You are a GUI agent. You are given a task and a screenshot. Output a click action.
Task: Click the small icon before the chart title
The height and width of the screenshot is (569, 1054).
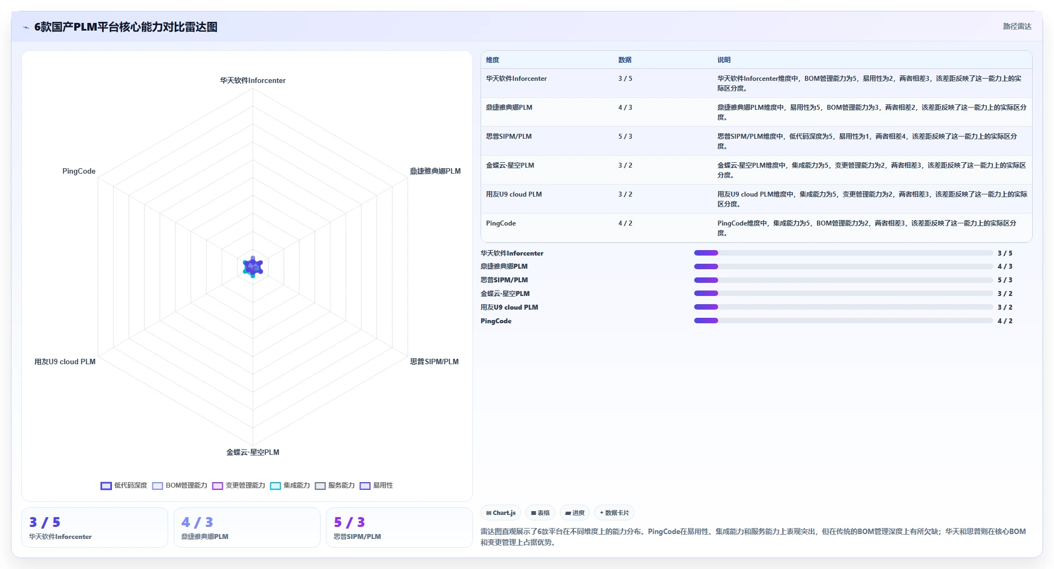pyautogui.click(x=26, y=27)
